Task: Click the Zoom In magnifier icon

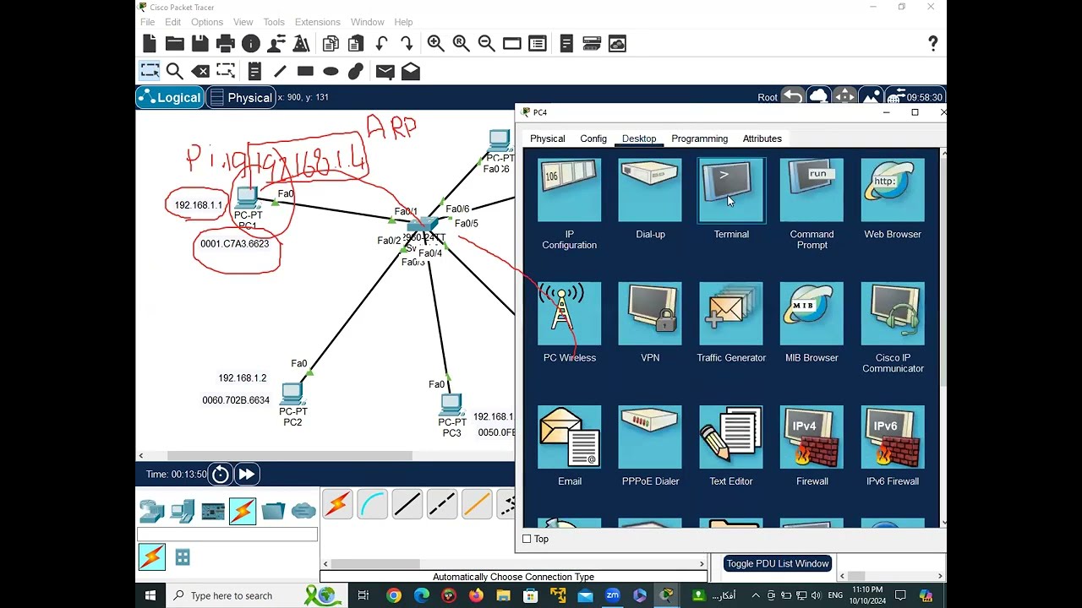Action: pyautogui.click(x=435, y=44)
